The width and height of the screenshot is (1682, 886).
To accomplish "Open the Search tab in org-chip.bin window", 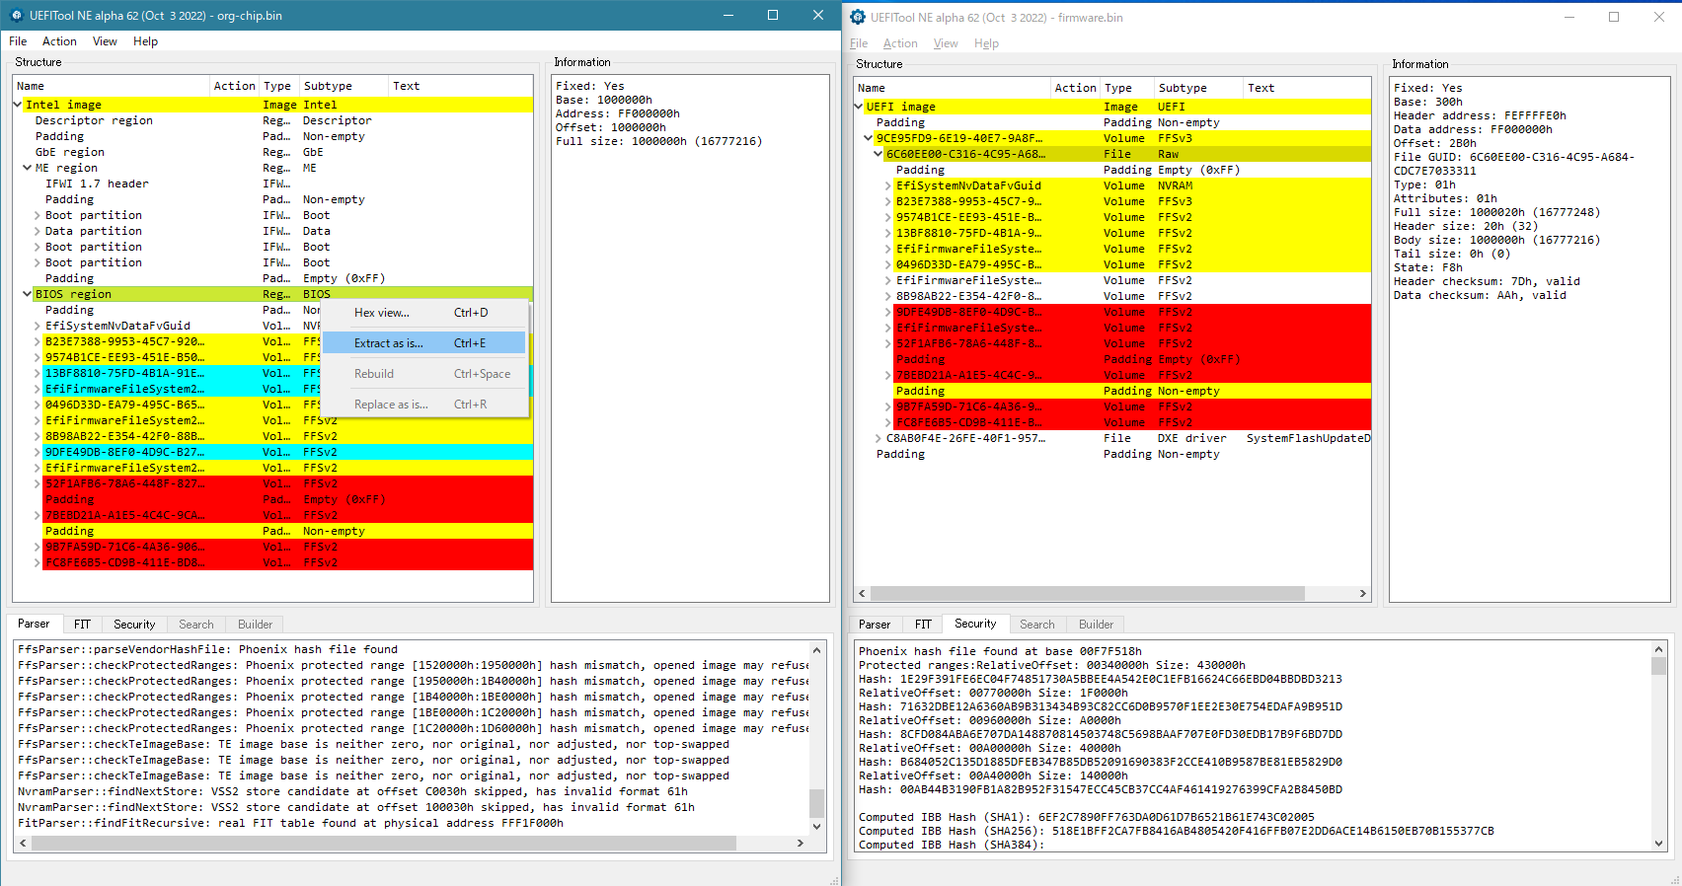I will pos(196,625).
